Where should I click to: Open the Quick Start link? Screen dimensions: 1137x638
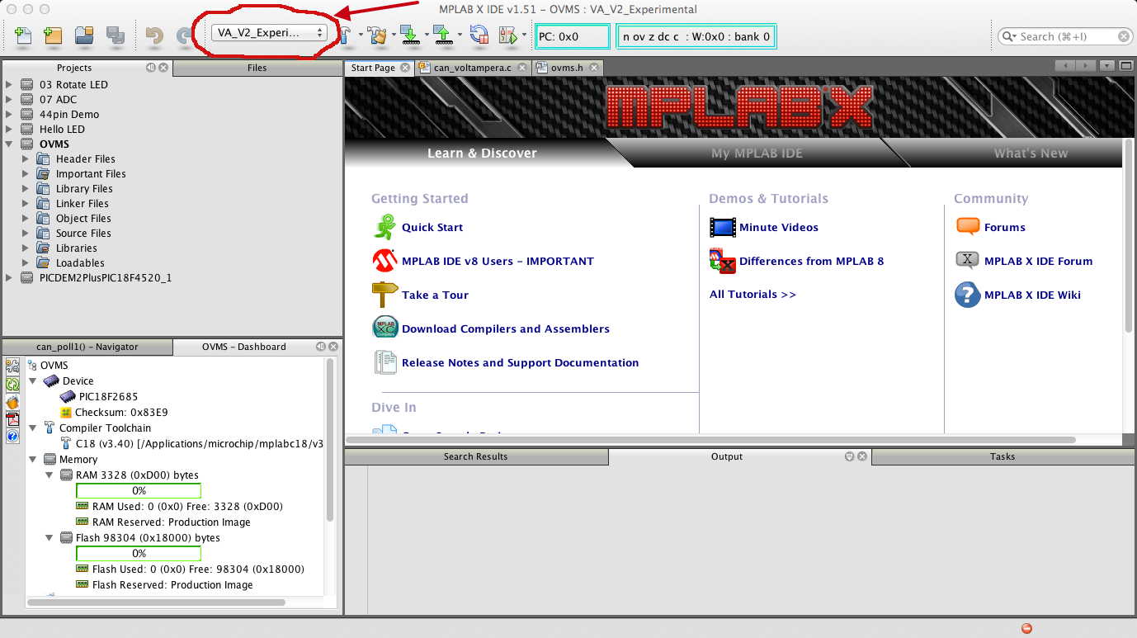tap(432, 228)
